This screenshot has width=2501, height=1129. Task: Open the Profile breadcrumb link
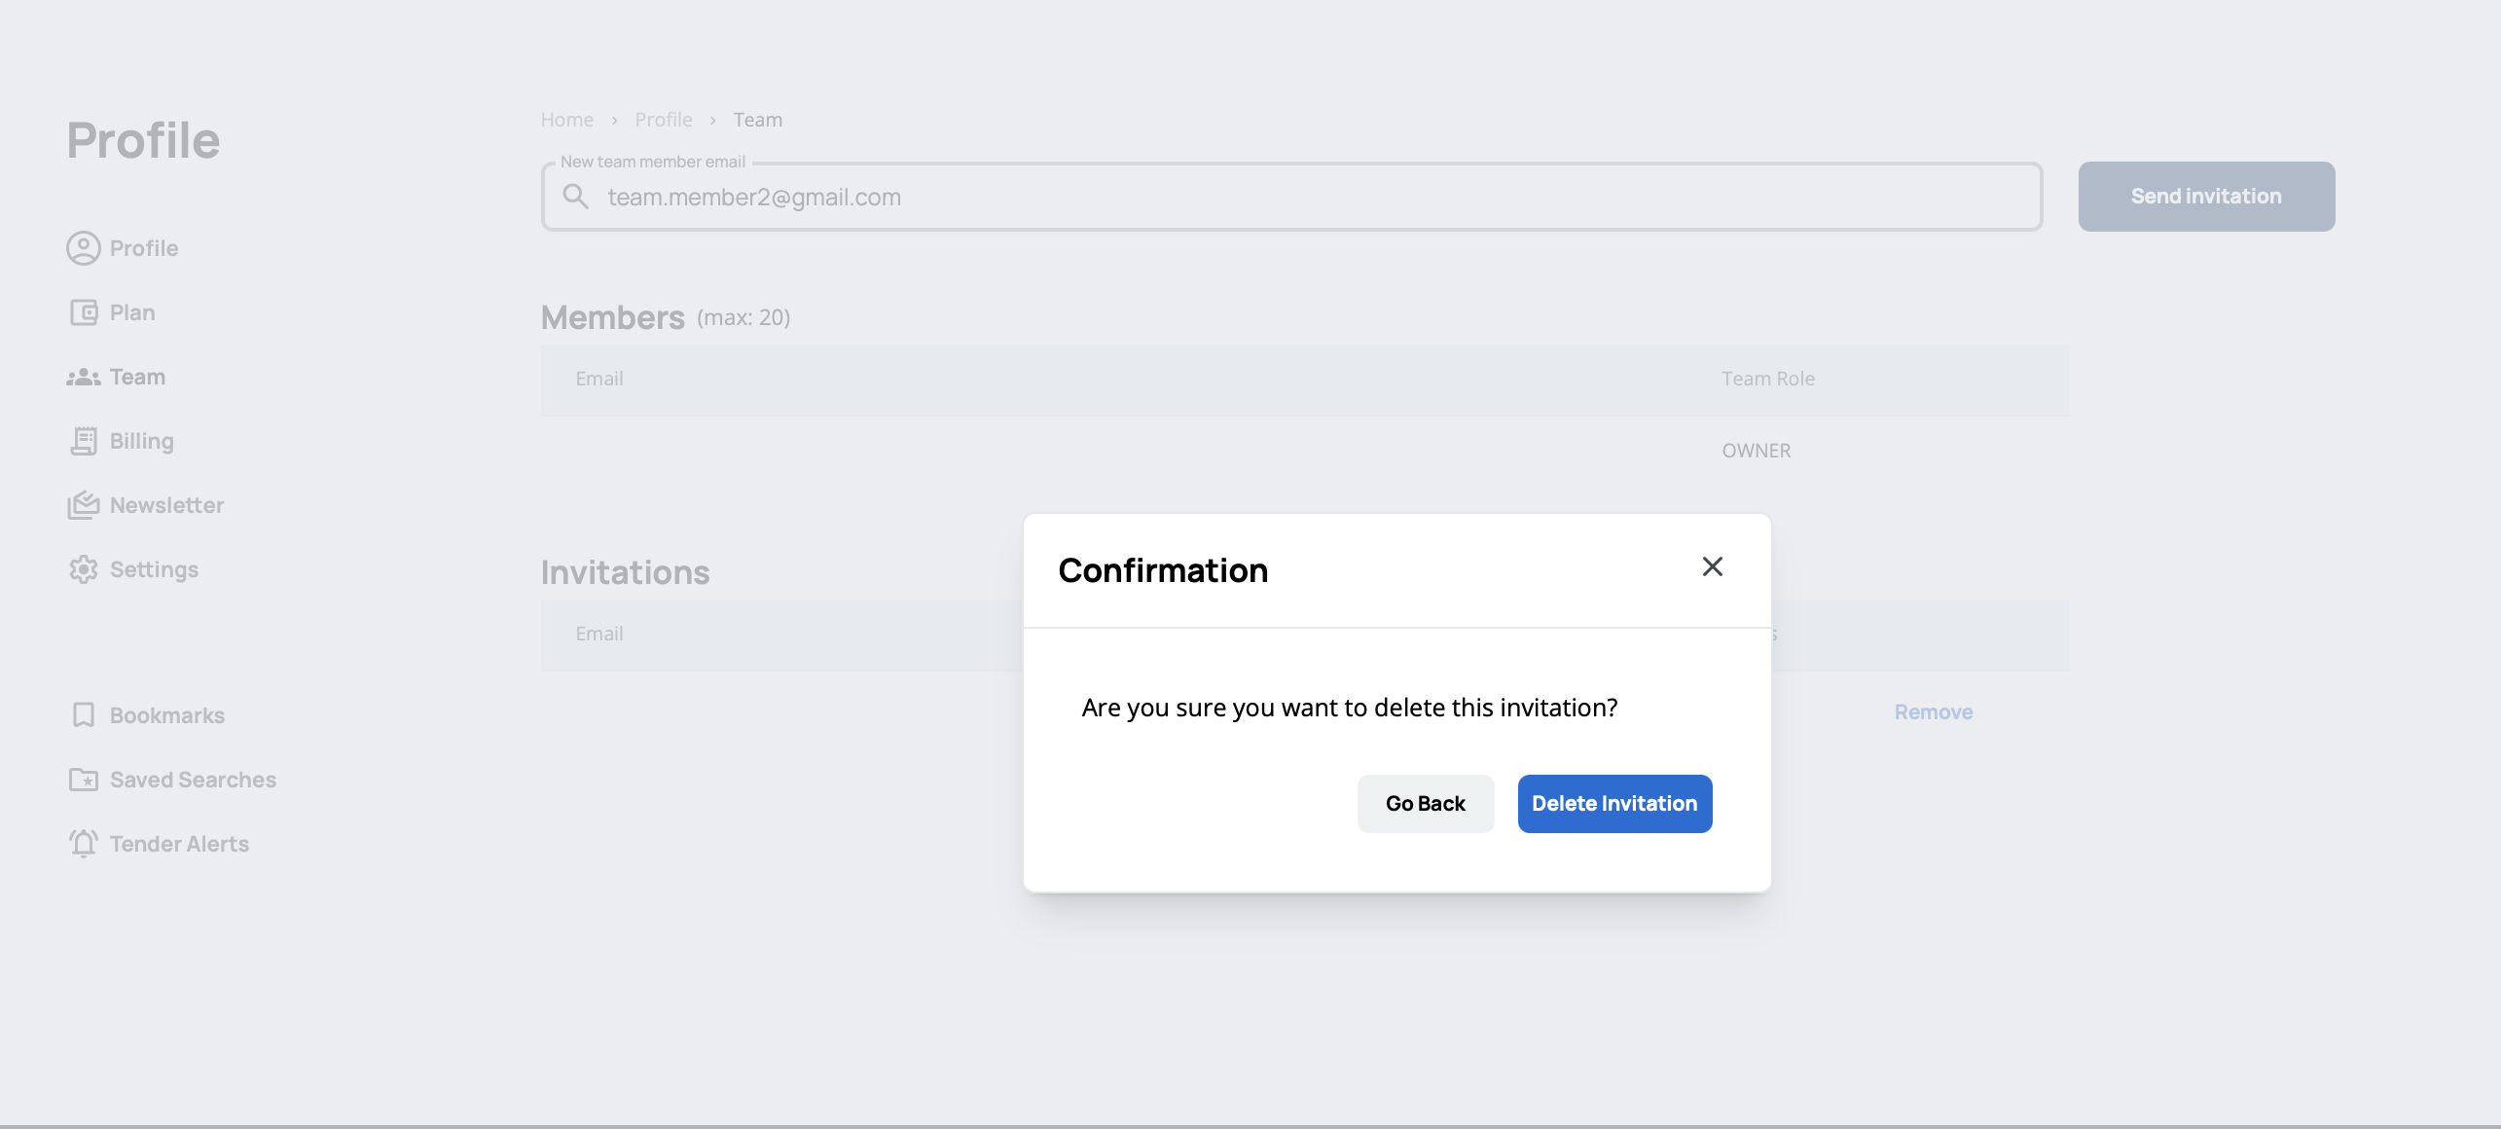tap(664, 120)
